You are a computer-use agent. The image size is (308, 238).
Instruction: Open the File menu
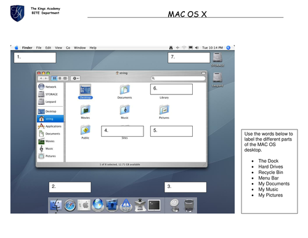39,47
